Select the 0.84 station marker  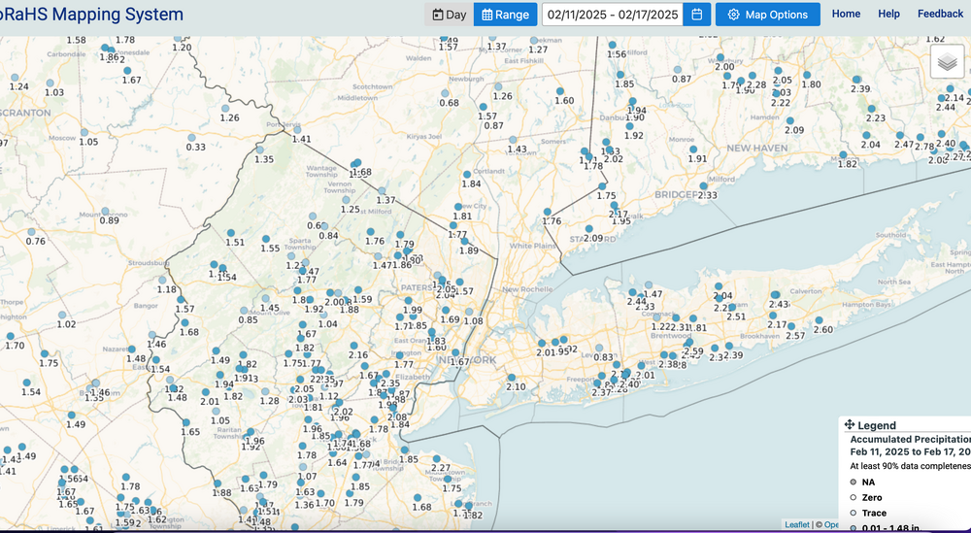click(x=324, y=226)
